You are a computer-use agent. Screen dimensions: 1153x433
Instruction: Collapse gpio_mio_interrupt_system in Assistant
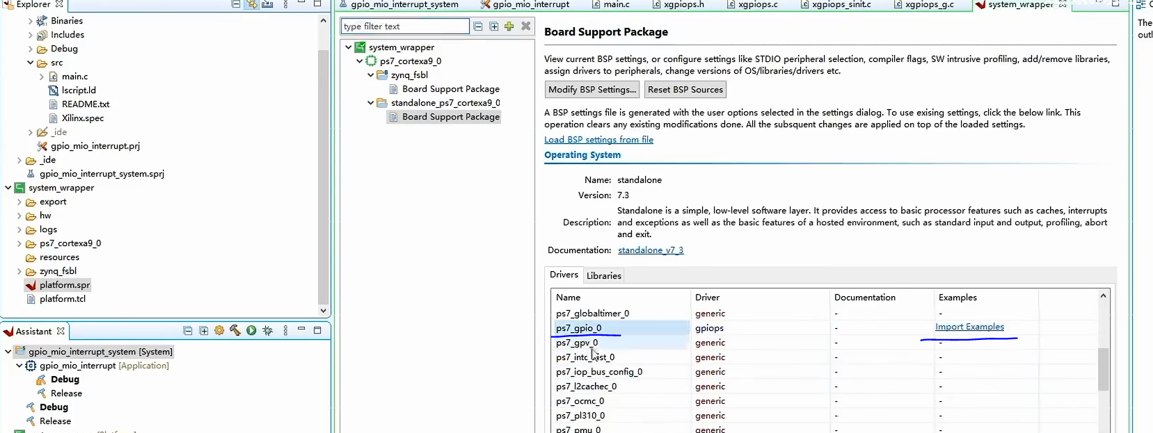pyautogui.click(x=8, y=352)
